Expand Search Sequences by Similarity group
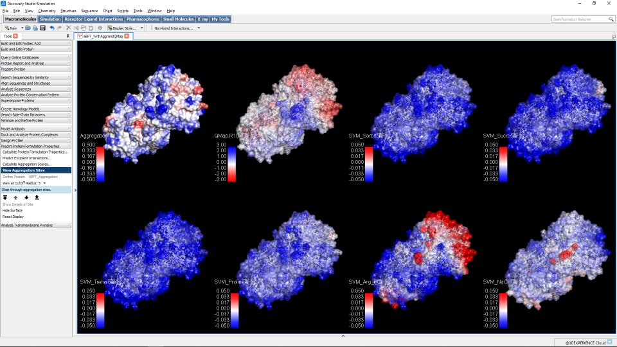Image resolution: width=617 pixels, height=347 pixels. pyautogui.click(x=35, y=78)
